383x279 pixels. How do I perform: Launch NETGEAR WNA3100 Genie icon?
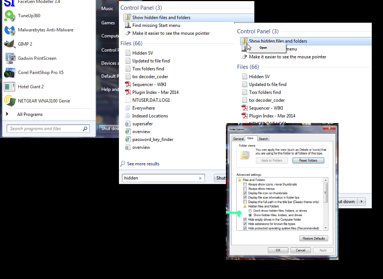pos(10,101)
